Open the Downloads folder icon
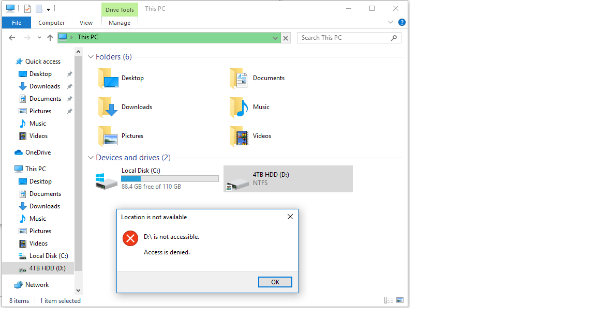The width and height of the screenshot is (596, 335). pos(108,107)
